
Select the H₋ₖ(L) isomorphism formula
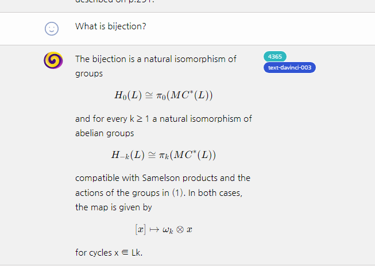(x=164, y=155)
